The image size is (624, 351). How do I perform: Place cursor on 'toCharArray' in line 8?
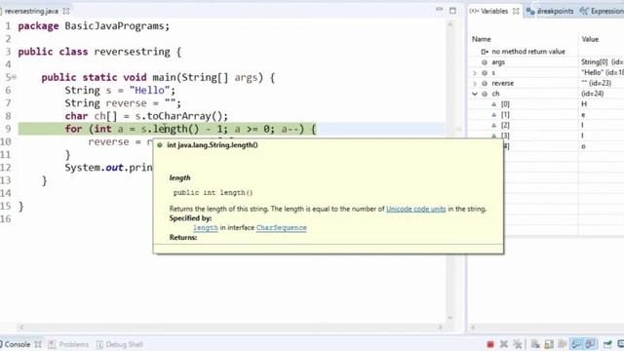pyautogui.click(x=178, y=116)
